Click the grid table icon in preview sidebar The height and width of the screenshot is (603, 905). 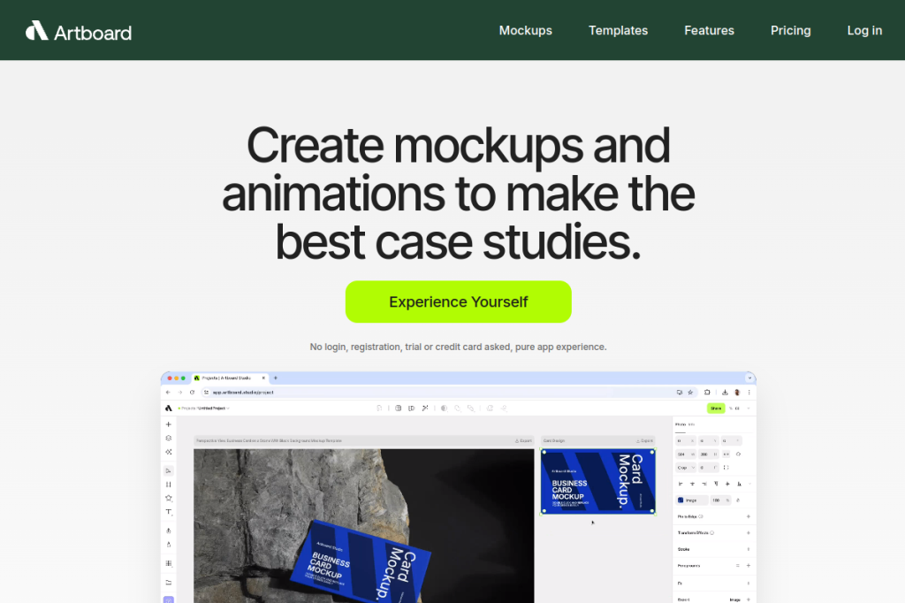click(169, 563)
